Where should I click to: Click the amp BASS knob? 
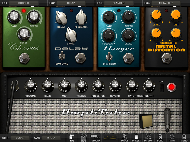(47, 86)
